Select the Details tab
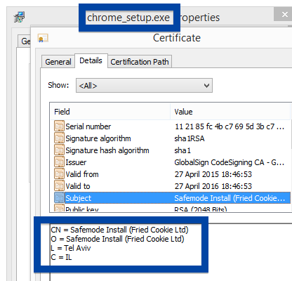 (x=91, y=60)
